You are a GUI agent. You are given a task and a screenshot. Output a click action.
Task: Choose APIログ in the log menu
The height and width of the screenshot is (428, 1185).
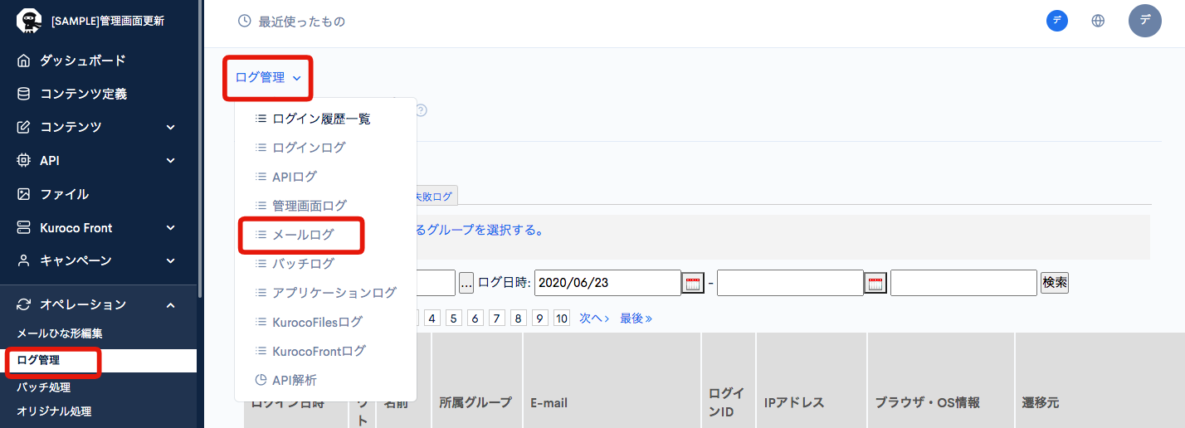[x=294, y=177]
